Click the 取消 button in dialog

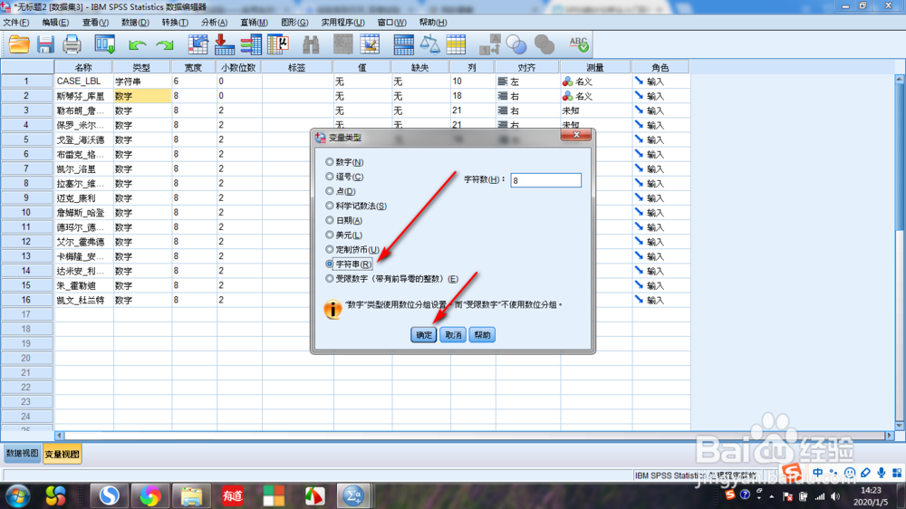453,335
